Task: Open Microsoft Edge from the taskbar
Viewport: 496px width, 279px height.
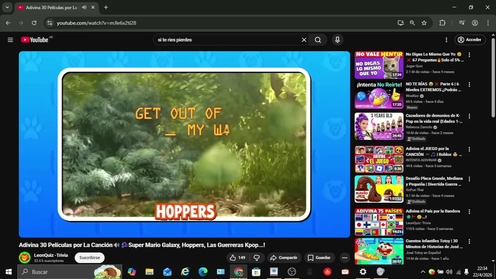Action: coord(203,272)
